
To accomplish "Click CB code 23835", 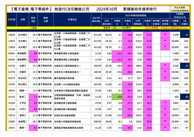I will point(12,35).
